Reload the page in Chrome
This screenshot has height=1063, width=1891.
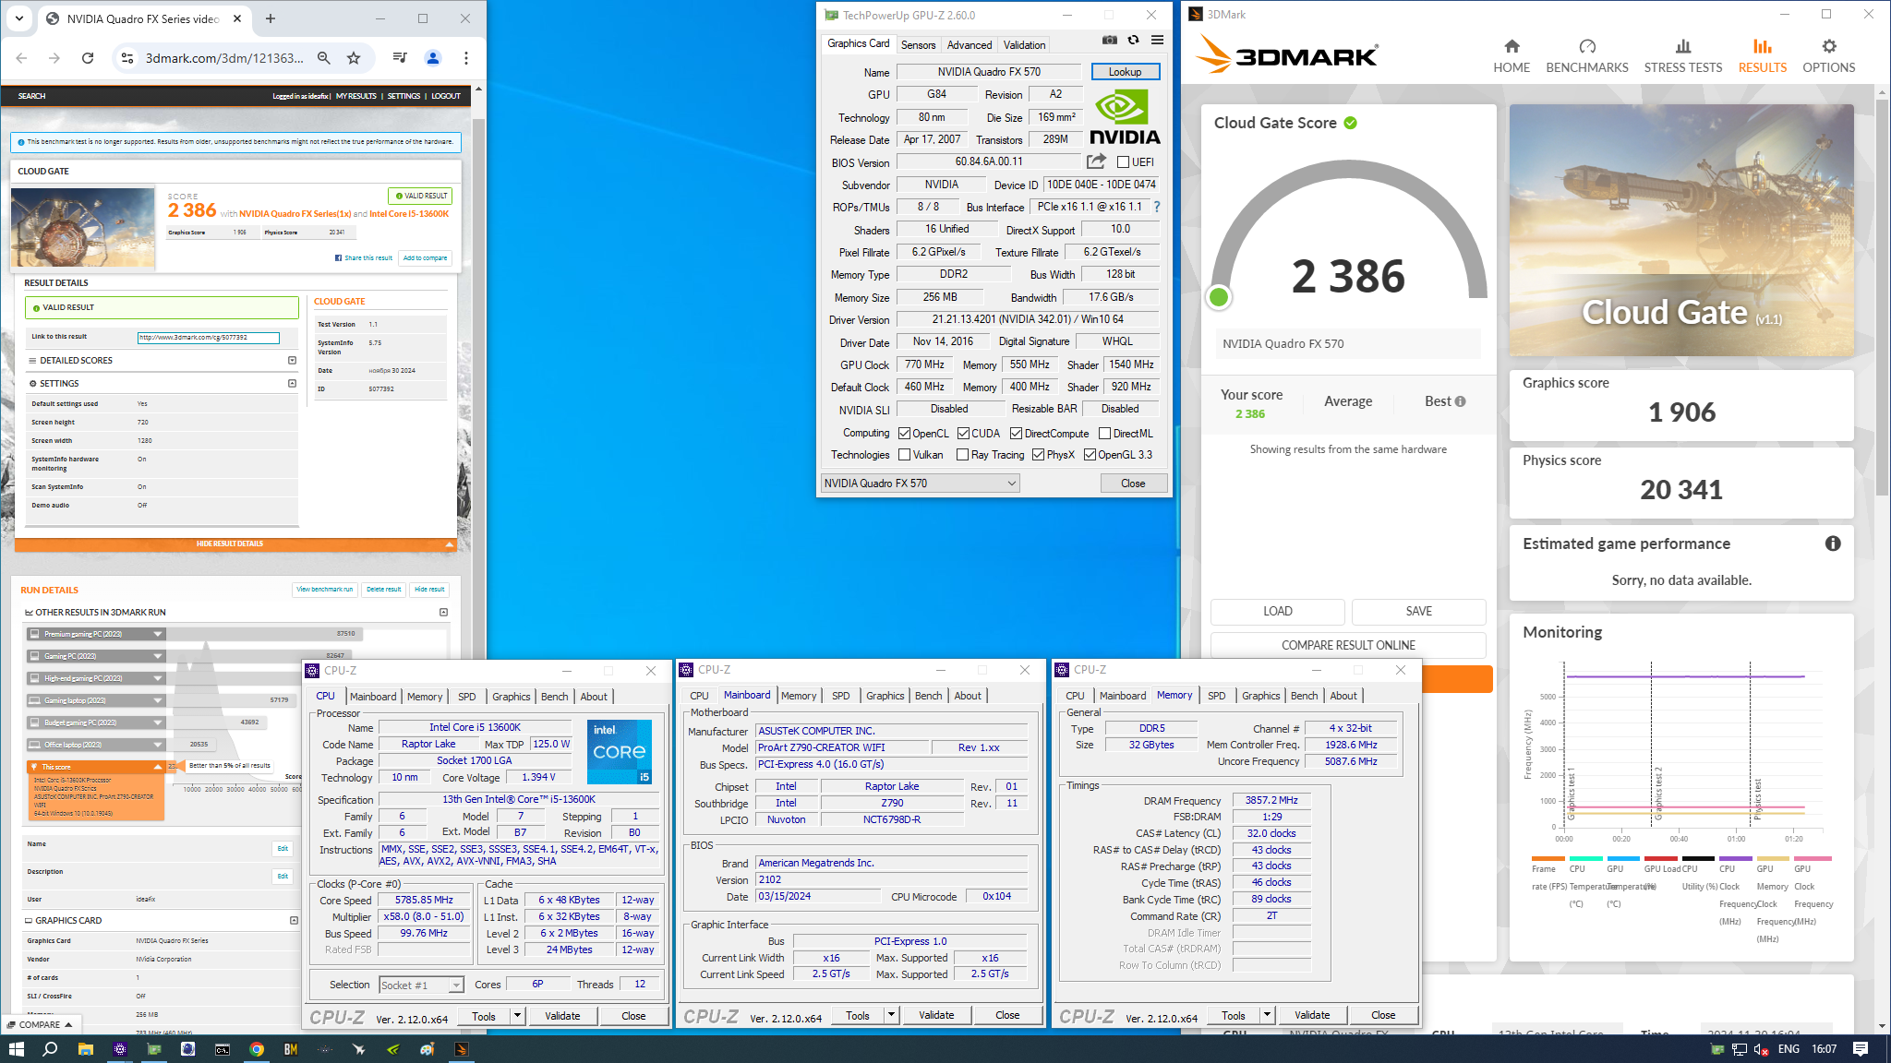click(88, 58)
